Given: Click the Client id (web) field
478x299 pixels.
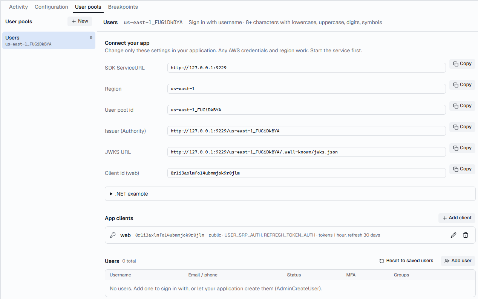Looking at the screenshot, I should (306, 173).
